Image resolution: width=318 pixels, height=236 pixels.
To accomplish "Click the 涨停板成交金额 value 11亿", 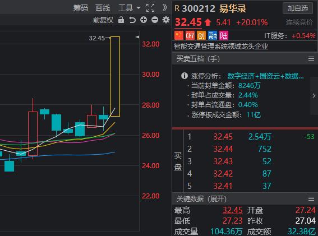I will (x=254, y=115).
